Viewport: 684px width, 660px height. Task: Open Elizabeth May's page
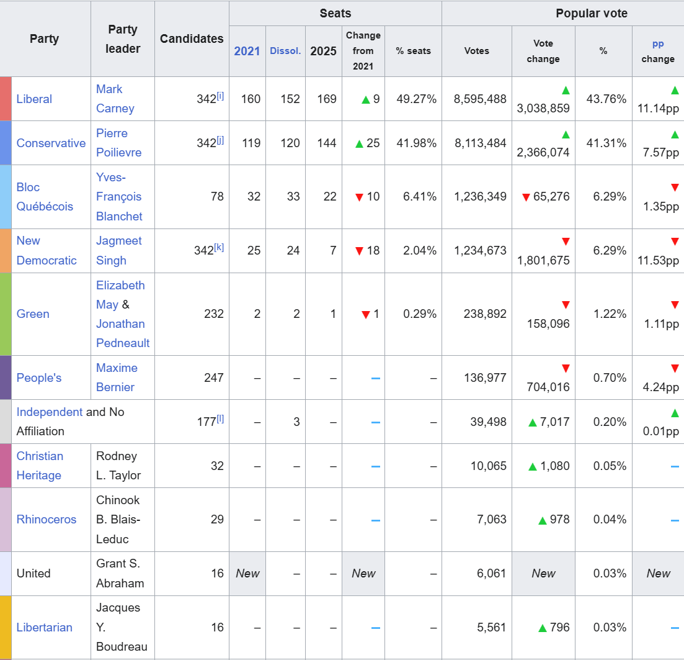[120, 295]
